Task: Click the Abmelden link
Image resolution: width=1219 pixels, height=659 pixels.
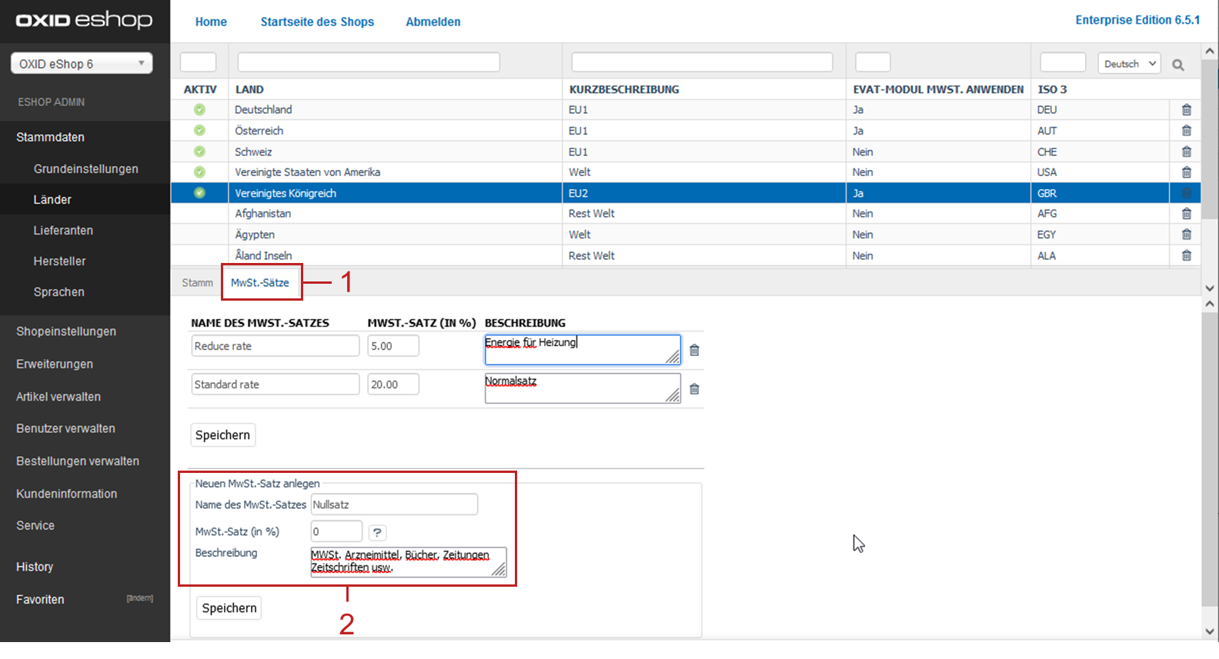Action: (432, 22)
